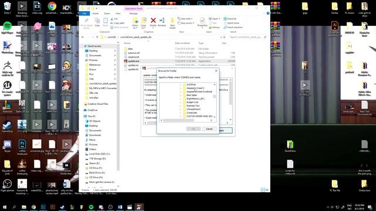
Task: Open the New item dropdown in ribbon
Action: pos(186,19)
